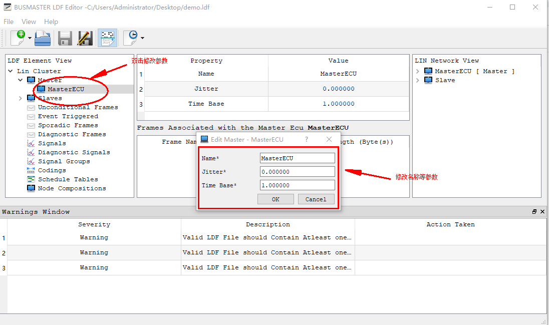Confirm the Edit Master dialog with OK

tap(276, 199)
